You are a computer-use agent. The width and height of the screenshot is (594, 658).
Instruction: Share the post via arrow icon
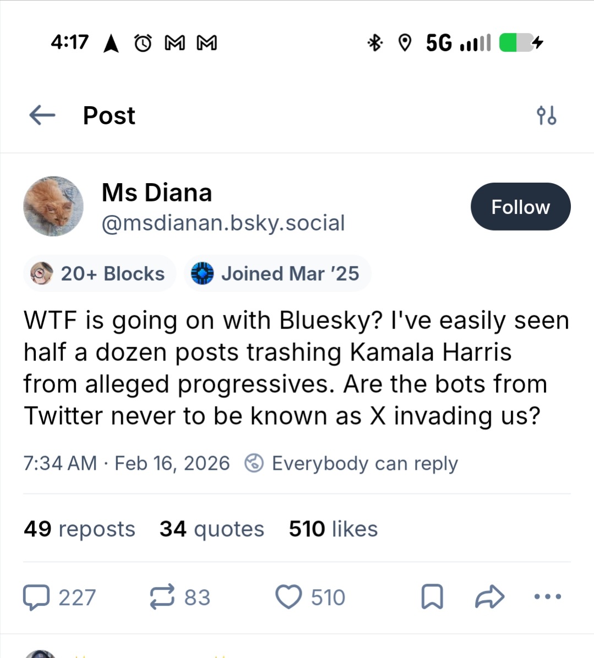pos(489,597)
